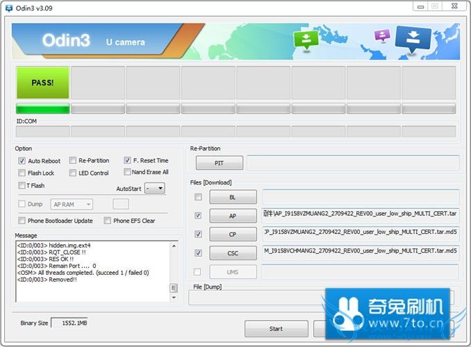This screenshot has width=471, height=347.
Task: Check the box beside the BL button
Action: tap(198, 197)
